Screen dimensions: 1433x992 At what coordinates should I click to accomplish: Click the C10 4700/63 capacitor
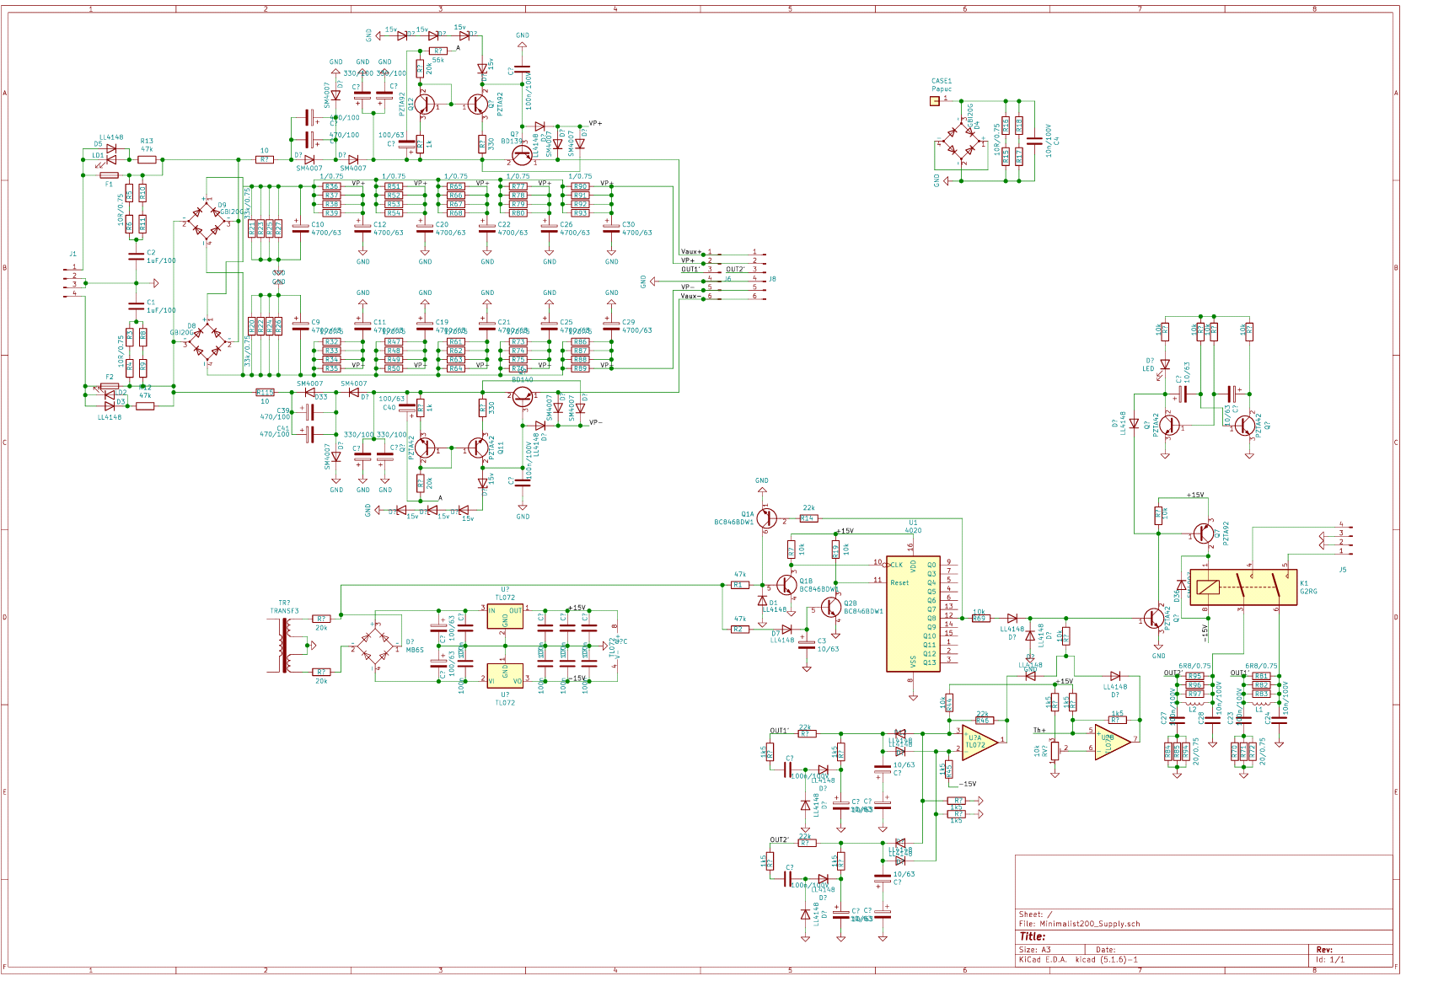coord(299,228)
